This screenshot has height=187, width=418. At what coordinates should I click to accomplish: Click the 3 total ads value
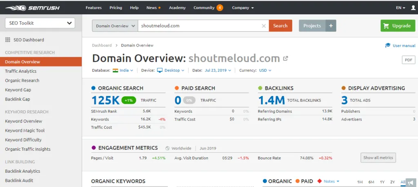(x=345, y=100)
